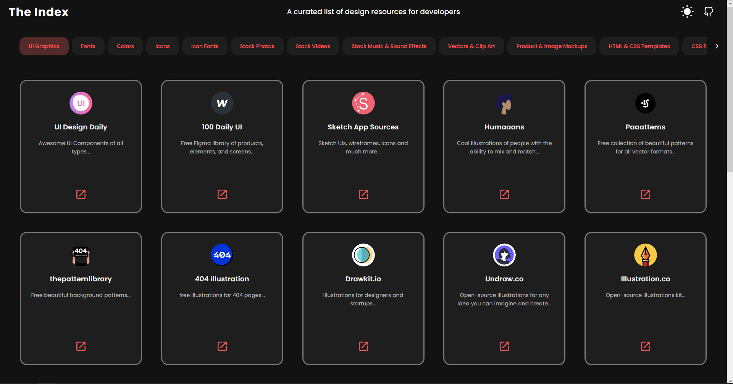This screenshot has width=733, height=384.
Task: Click 'Free Figma library of products' description
Action: click(x=222, y=147)
